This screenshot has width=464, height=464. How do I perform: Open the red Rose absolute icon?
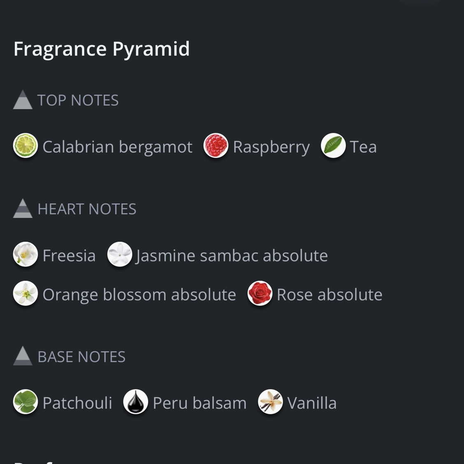click(260, 293)
